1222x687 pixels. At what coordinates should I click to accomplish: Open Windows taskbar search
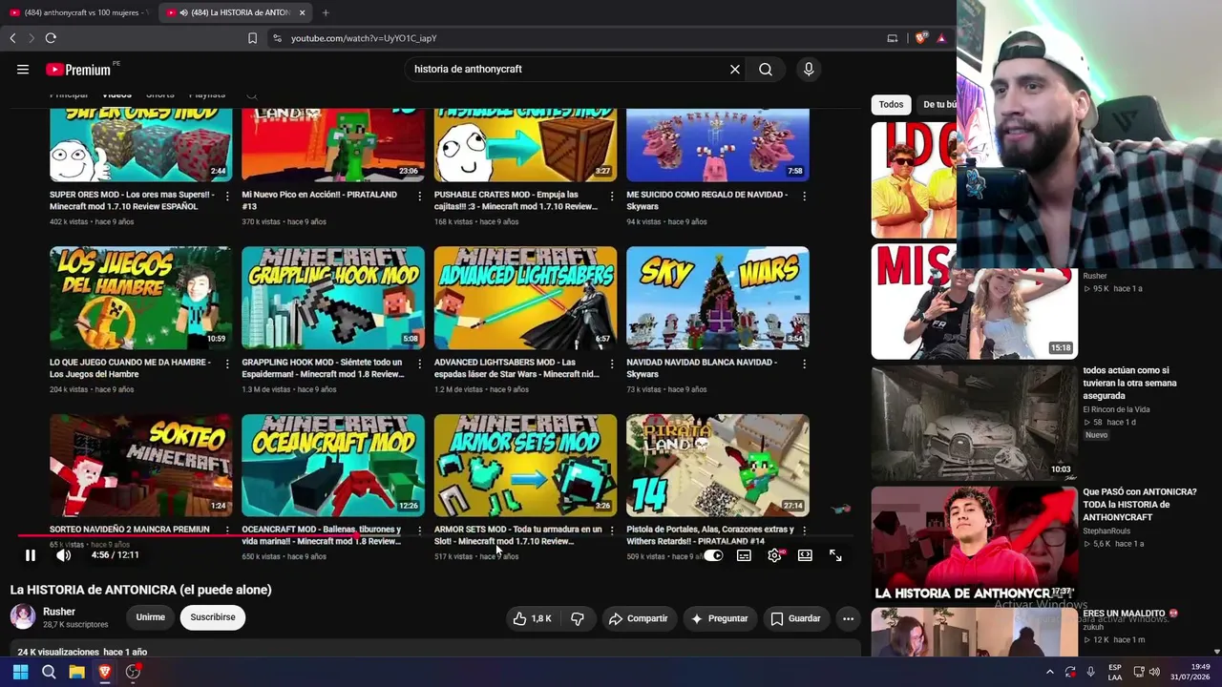tap(49, 672)
